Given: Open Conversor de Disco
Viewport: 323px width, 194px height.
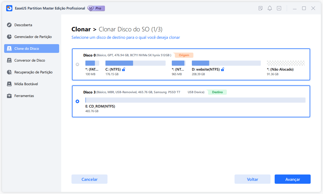Looking at the screenshot, I should click(32, 60).
